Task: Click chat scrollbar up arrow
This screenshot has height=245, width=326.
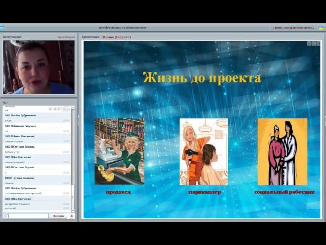Action: pos(73,108)
